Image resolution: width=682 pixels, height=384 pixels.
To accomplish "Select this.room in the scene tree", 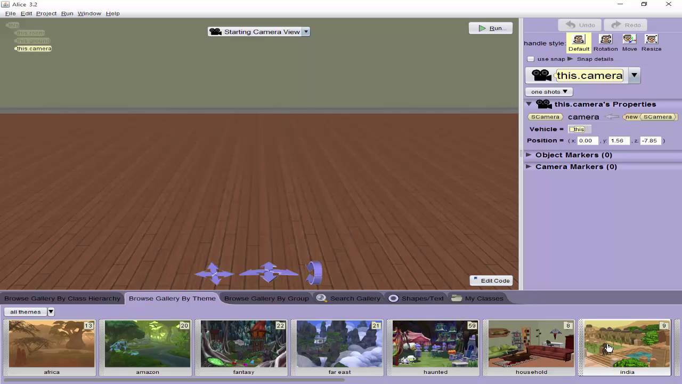I will (30, 33).
